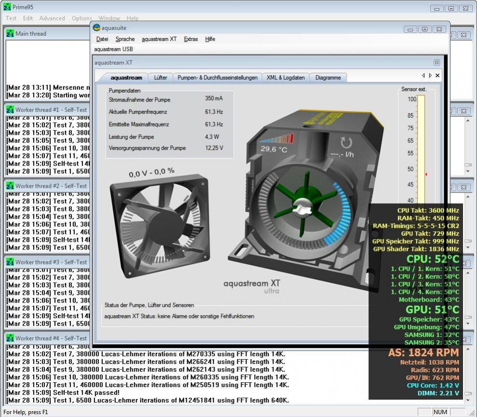Open the Hilfe menu in aquasuite
The width and height of the screenshot is (477, 417).
click(x=210, y=39)
